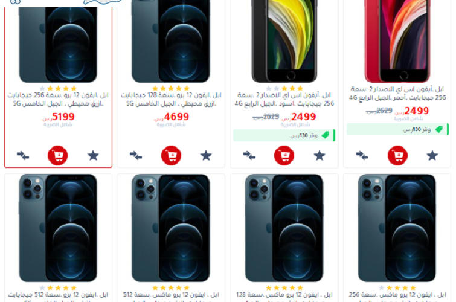456x302 pixels.
Task: Open iPhone 12 Pro 512GB product image
Action: click(x=58, y=228)
